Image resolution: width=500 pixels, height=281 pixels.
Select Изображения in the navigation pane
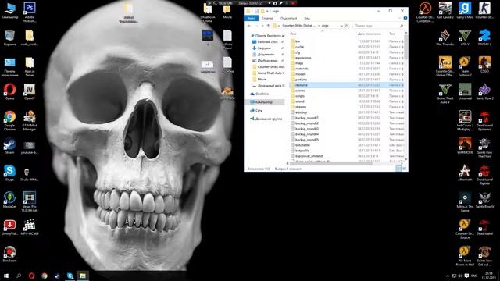267,61
